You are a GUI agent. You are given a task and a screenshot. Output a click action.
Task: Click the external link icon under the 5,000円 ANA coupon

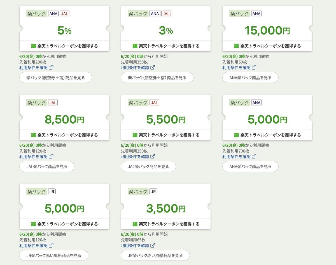click(254, 156)
